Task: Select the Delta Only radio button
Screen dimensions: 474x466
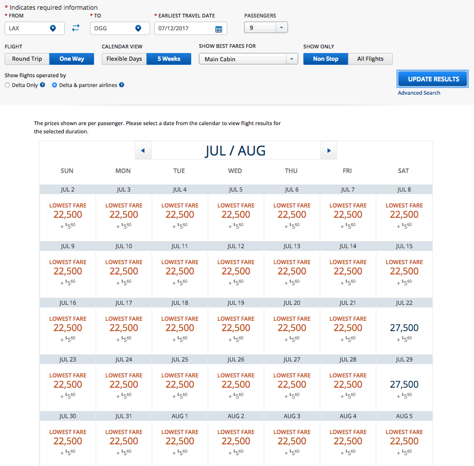Action: tap(7, 85)
